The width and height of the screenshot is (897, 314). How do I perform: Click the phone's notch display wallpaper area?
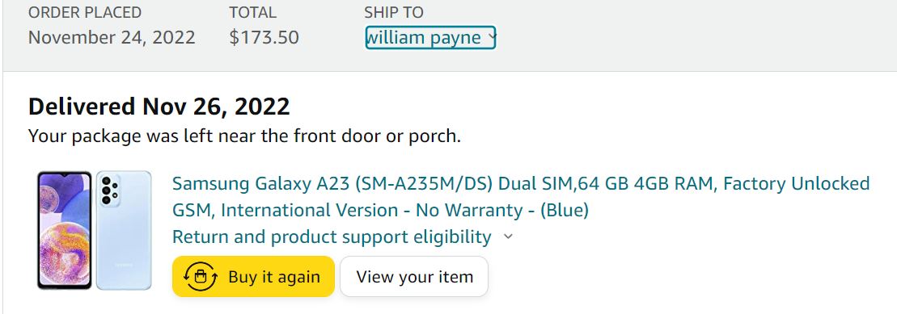[x=64, y=228]
